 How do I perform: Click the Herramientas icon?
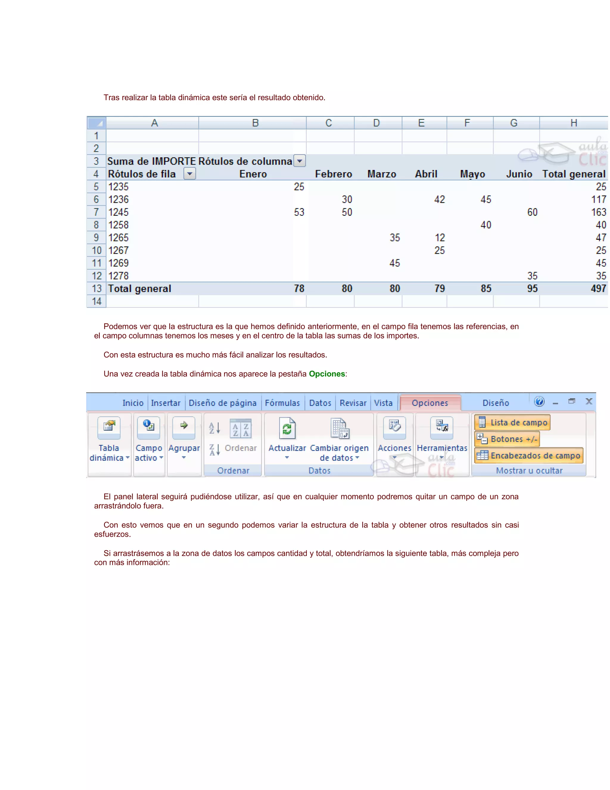coord(442,427)
